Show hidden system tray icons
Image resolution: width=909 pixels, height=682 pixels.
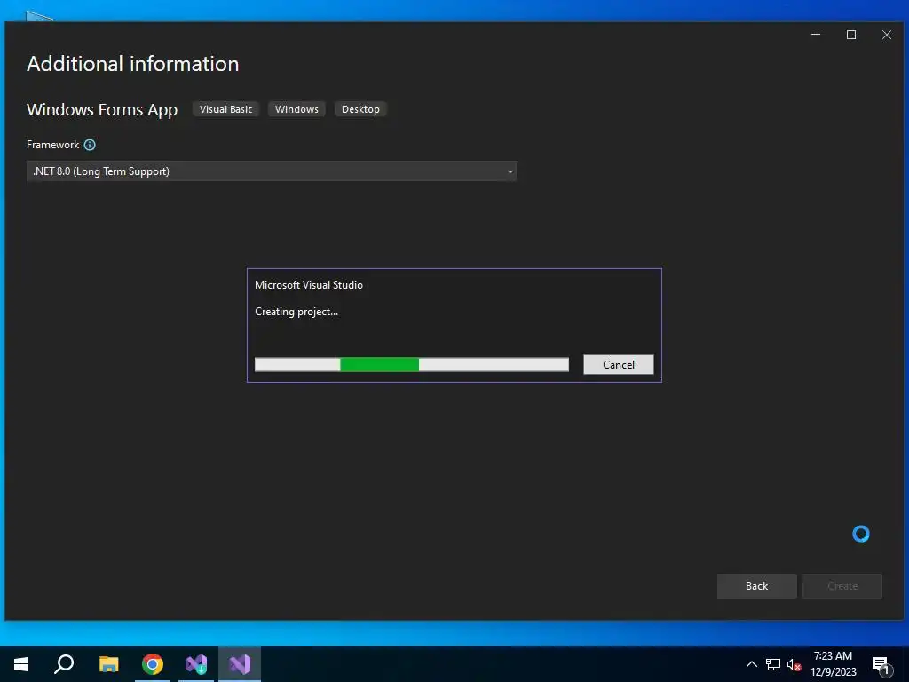click(751, 664)
